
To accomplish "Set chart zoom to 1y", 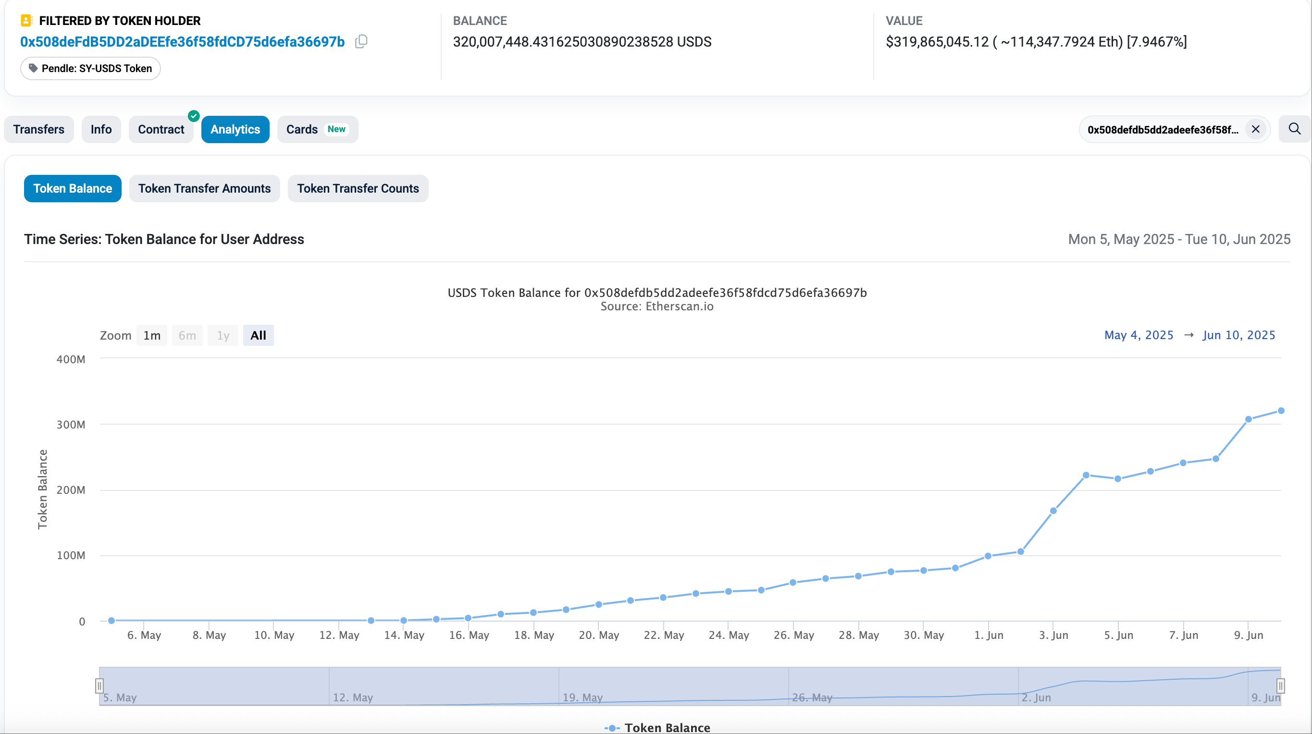I will (x=223, y=335).
